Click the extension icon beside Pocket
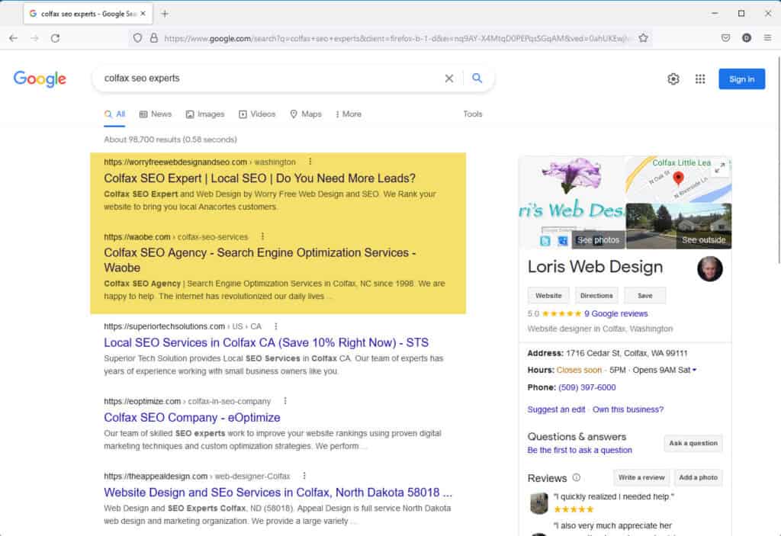This screenshot has height=536, width=781. point(746,38)
